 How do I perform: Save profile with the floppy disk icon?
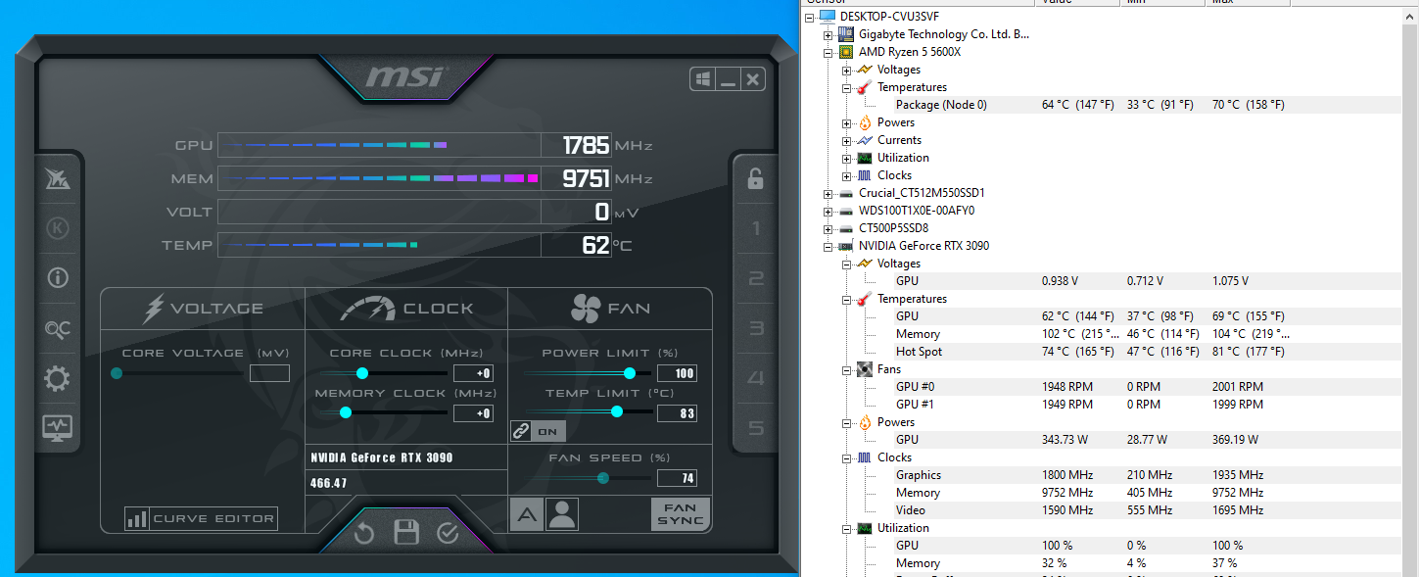[406, 533]
